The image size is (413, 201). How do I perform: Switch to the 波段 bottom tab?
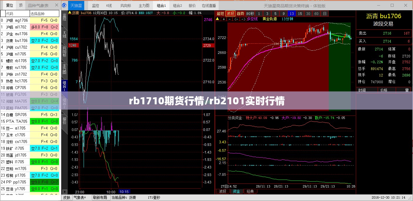point(223,191)
